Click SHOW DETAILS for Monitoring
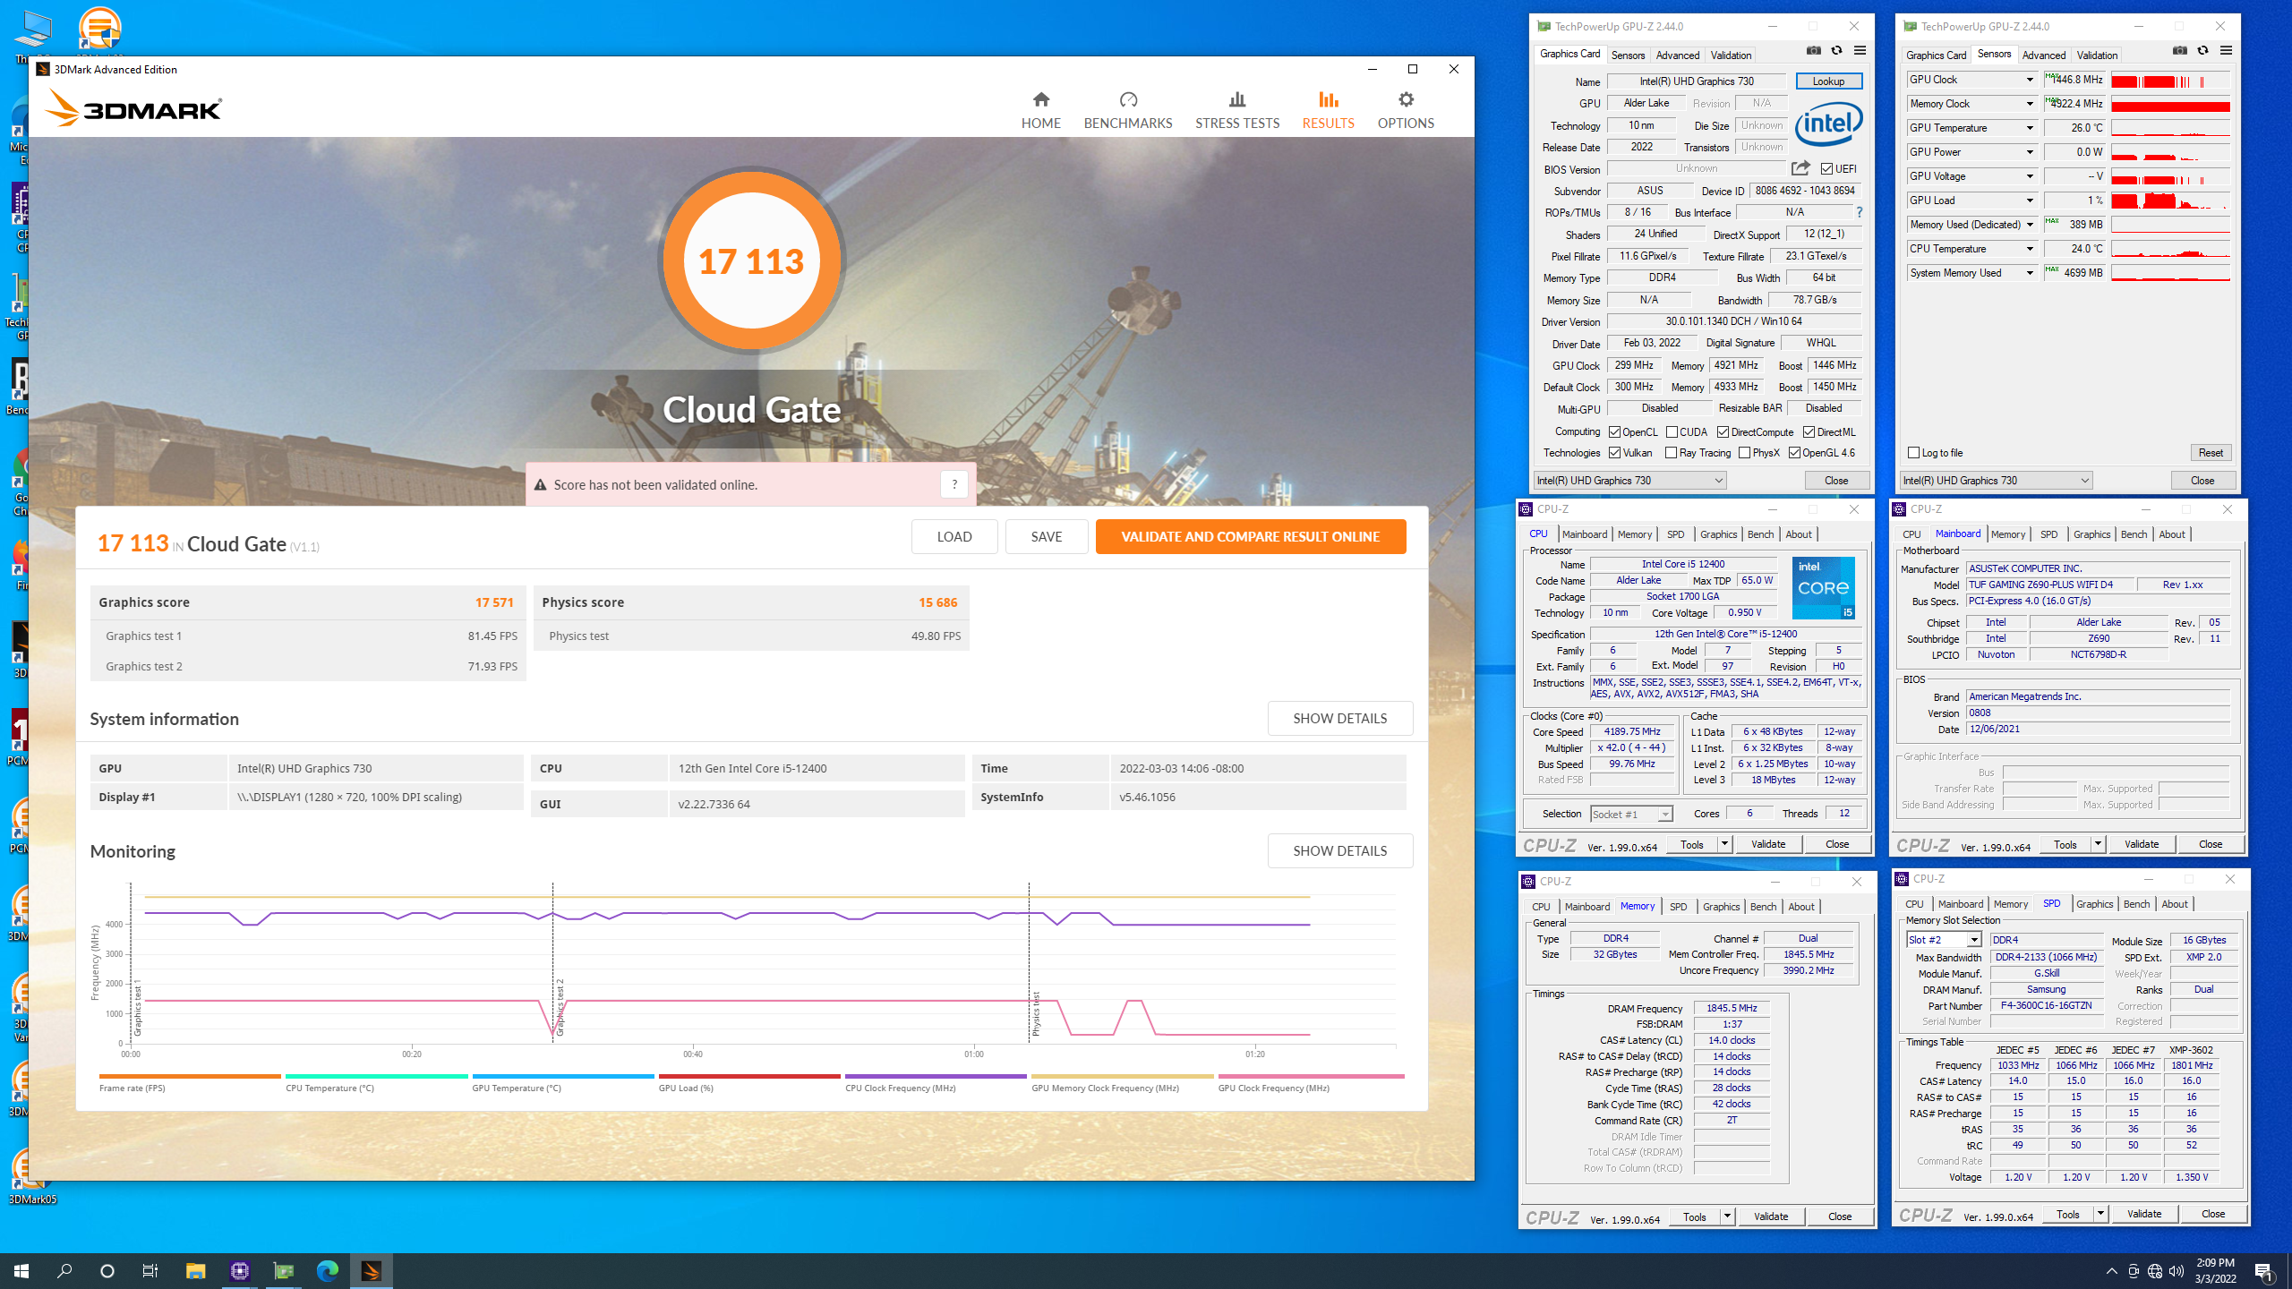This screenshot has height=1289, width=2292. (1340, 850)
